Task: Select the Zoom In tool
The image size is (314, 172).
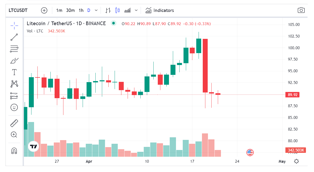Action: coord(14,135)
